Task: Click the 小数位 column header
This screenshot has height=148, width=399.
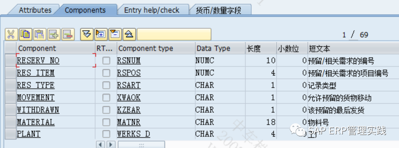Action: coord(292,48)
